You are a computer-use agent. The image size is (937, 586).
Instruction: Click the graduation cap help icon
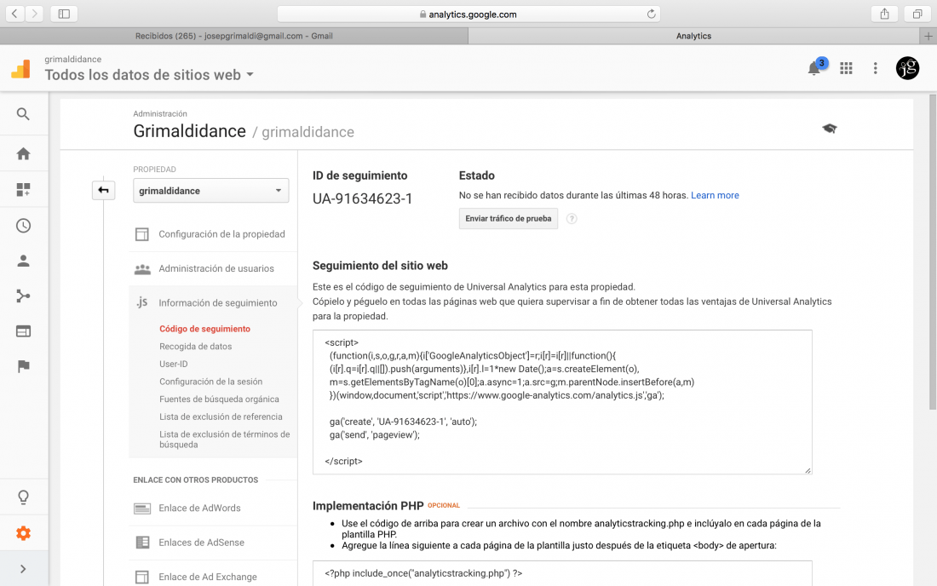click(x=830, y=129)
